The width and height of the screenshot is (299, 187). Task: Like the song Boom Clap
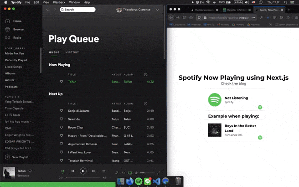pos(62,127)
